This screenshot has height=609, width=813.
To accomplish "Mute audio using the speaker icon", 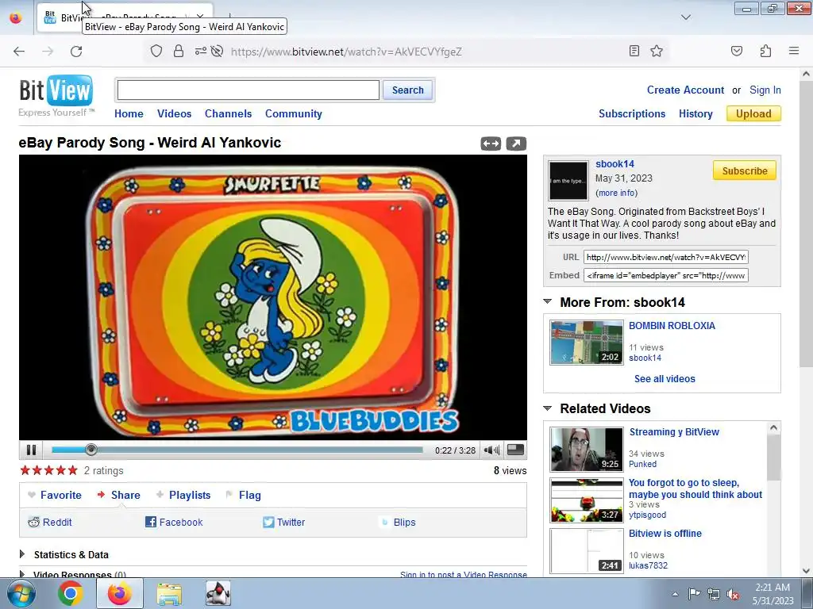I will tap(491, 450).
